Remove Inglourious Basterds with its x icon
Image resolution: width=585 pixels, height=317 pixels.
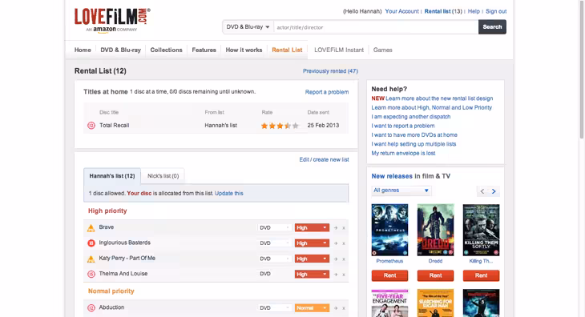pos(344,243)
